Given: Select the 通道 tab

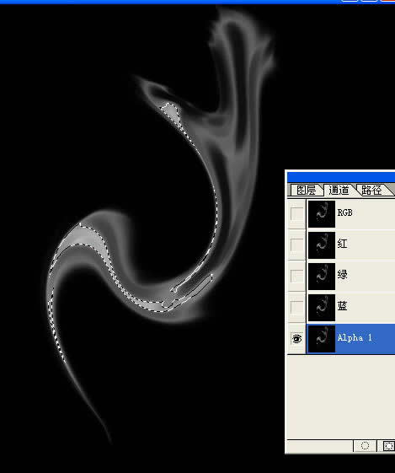Looking at the screenshot, I should 339,190.
